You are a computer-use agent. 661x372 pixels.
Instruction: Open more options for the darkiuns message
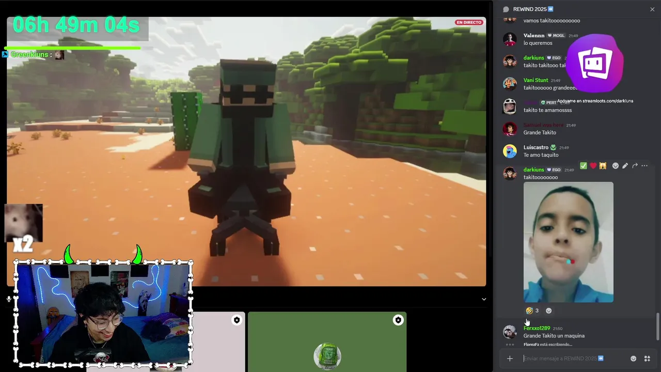[x=644, y=166]
